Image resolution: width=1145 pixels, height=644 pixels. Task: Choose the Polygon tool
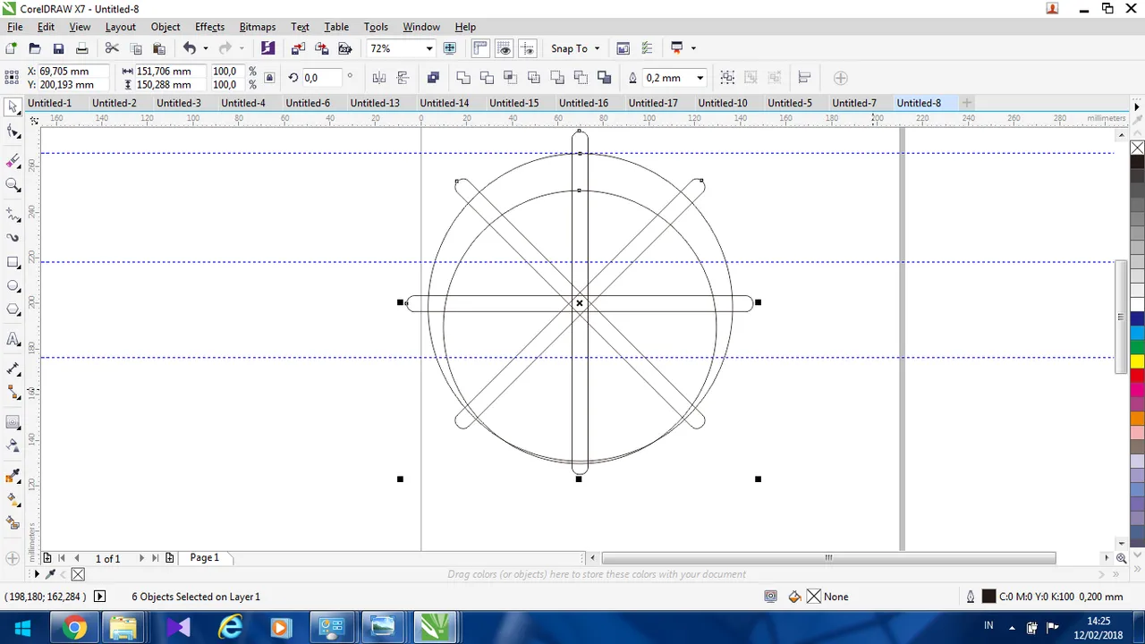(13, 310)
